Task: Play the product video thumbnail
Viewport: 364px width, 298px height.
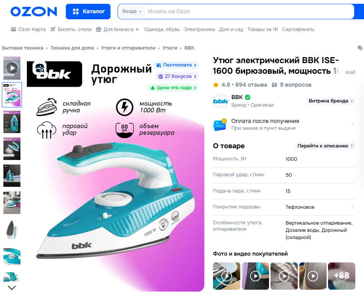Action: coord(12,68)
